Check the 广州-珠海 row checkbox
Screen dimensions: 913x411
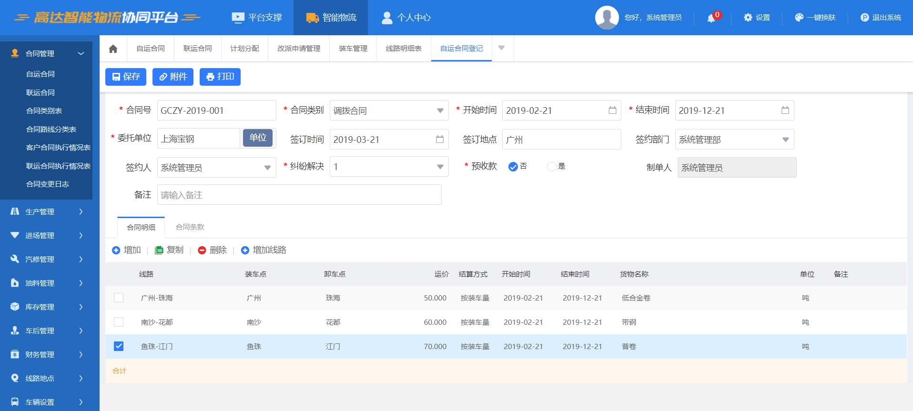[119, 298]
